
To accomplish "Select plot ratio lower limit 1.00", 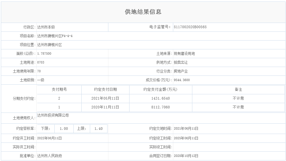I will click(64, 129).
